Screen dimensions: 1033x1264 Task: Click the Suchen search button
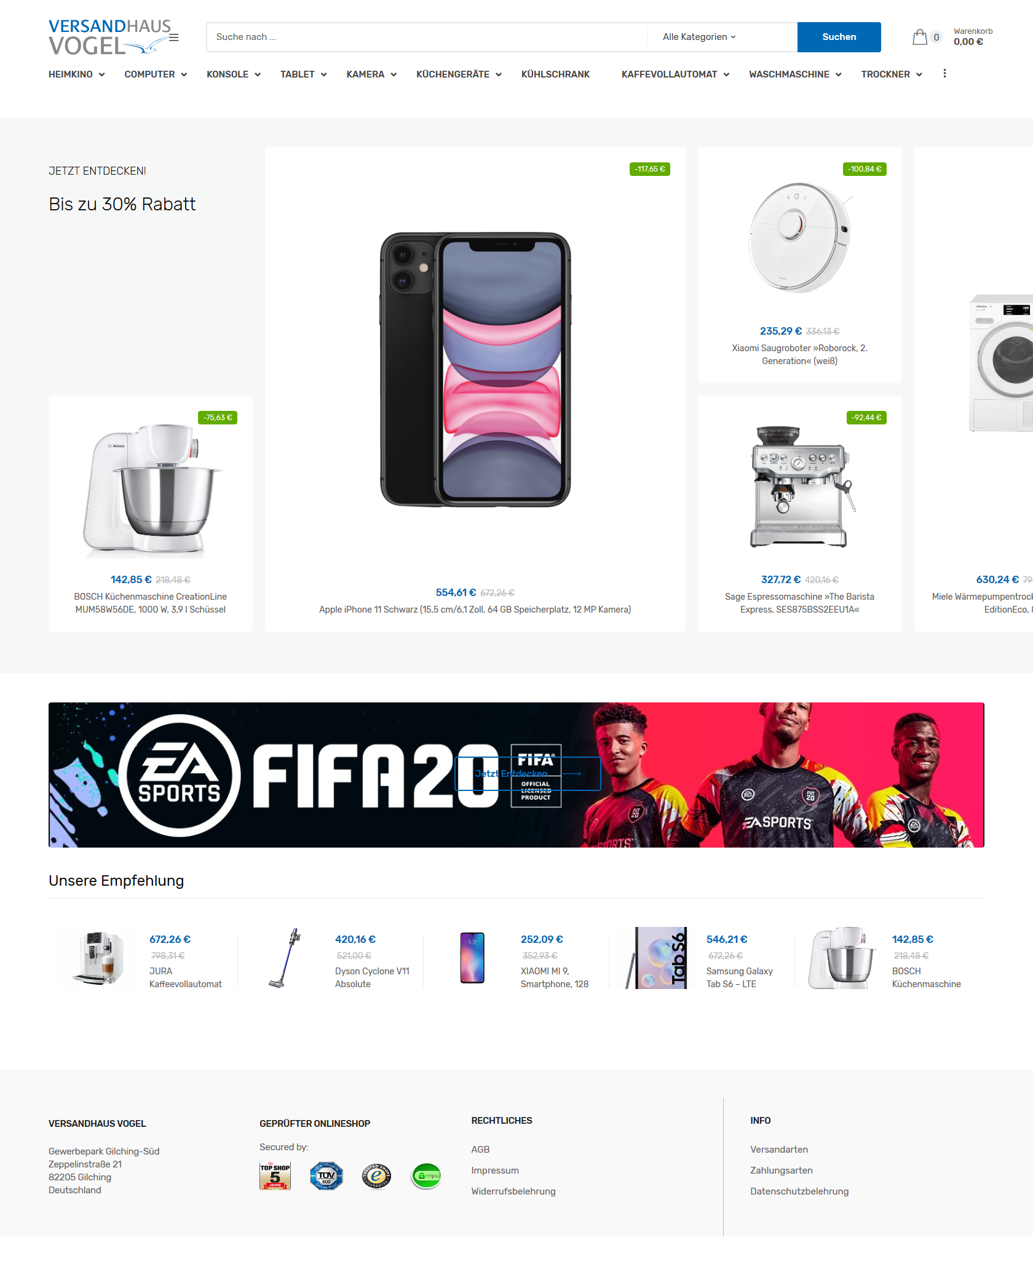pos(839,37)
